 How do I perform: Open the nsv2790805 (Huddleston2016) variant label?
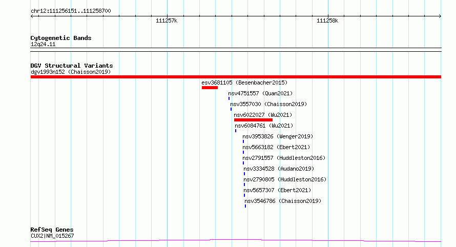285,179
